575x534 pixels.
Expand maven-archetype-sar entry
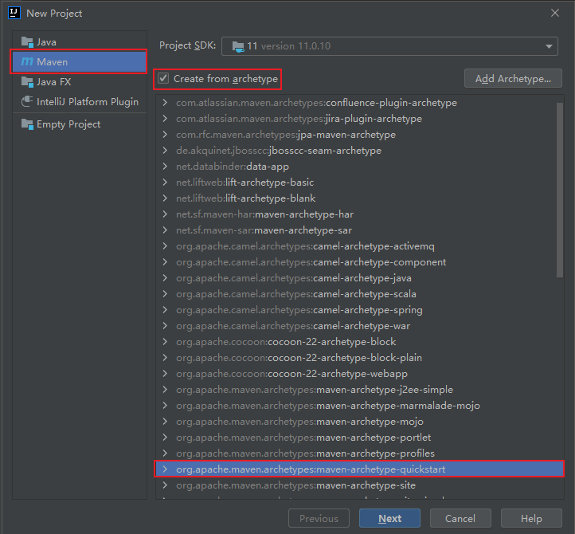165,230
